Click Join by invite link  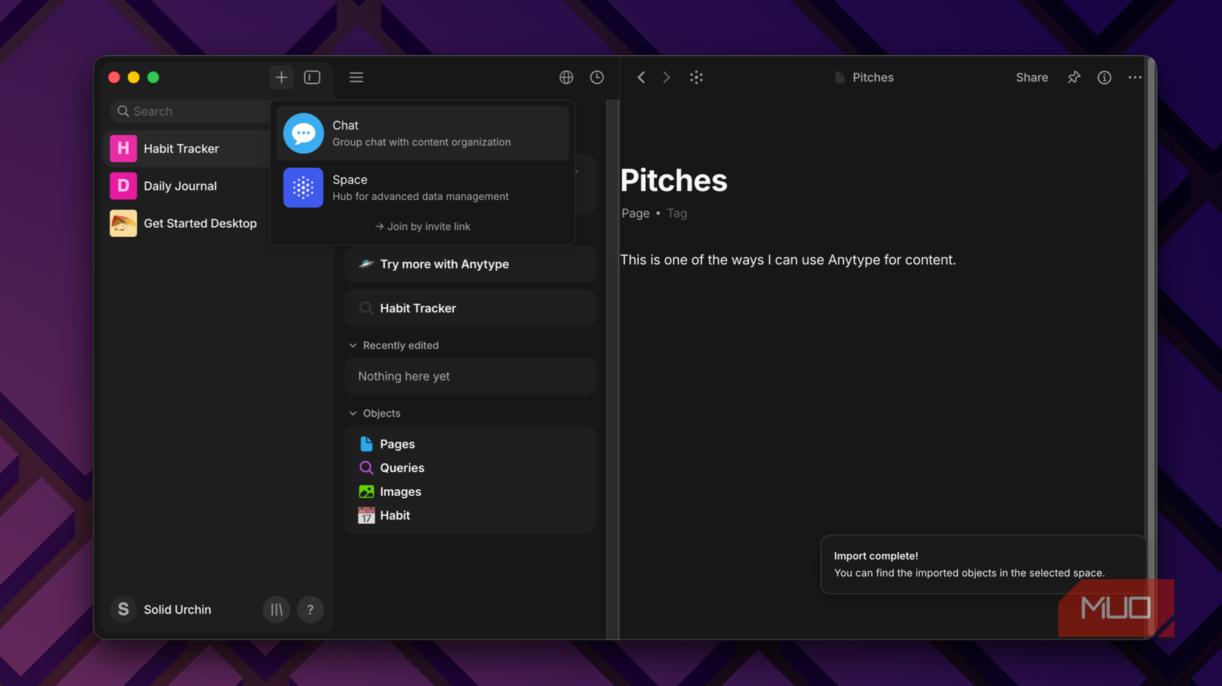click(x=423, y=226)
